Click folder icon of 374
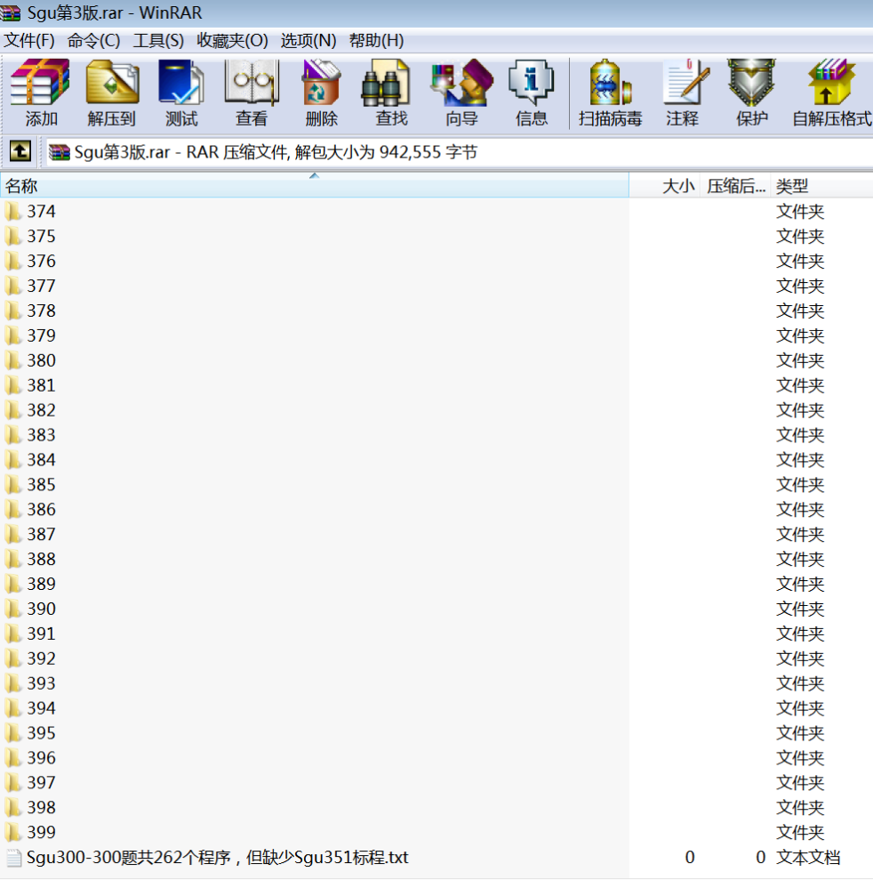 (13, 212)
